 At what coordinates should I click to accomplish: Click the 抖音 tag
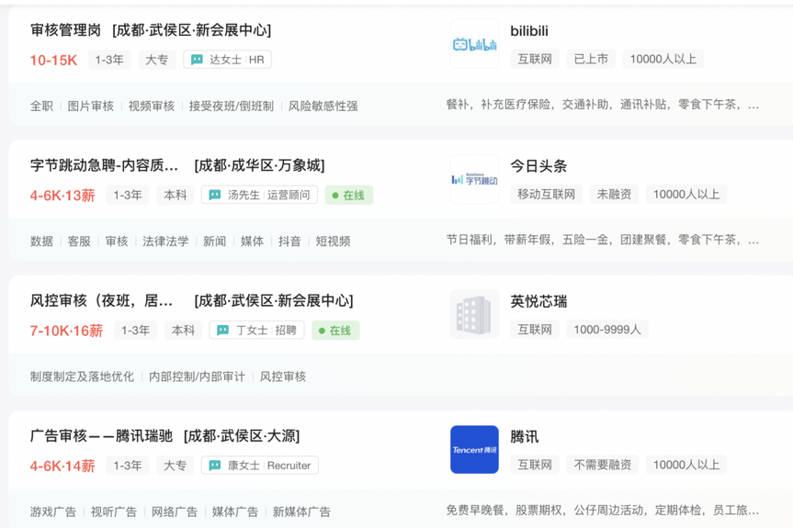289,242
